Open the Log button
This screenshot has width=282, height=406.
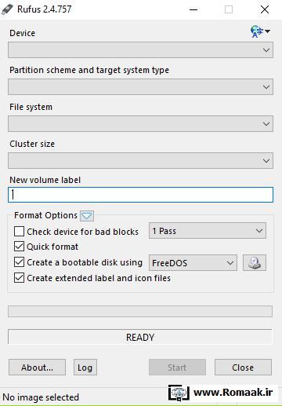85,368
